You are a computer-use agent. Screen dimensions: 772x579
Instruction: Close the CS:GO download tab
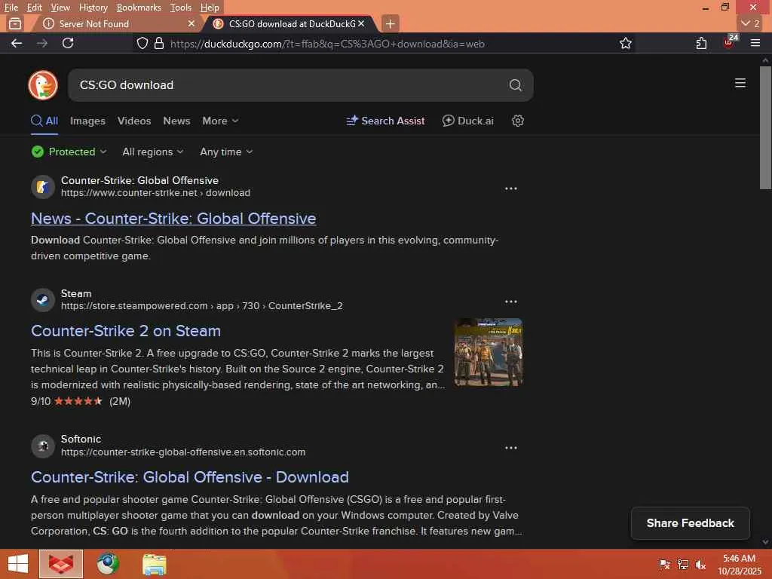point(361,23)
